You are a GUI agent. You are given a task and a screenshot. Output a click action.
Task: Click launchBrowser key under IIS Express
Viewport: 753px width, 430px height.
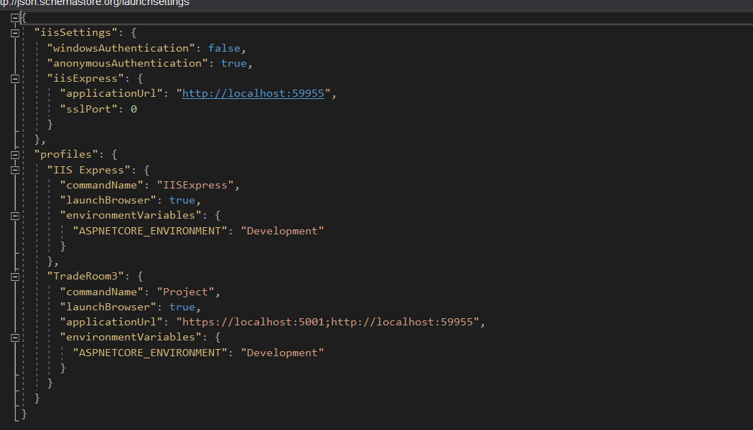108,201
